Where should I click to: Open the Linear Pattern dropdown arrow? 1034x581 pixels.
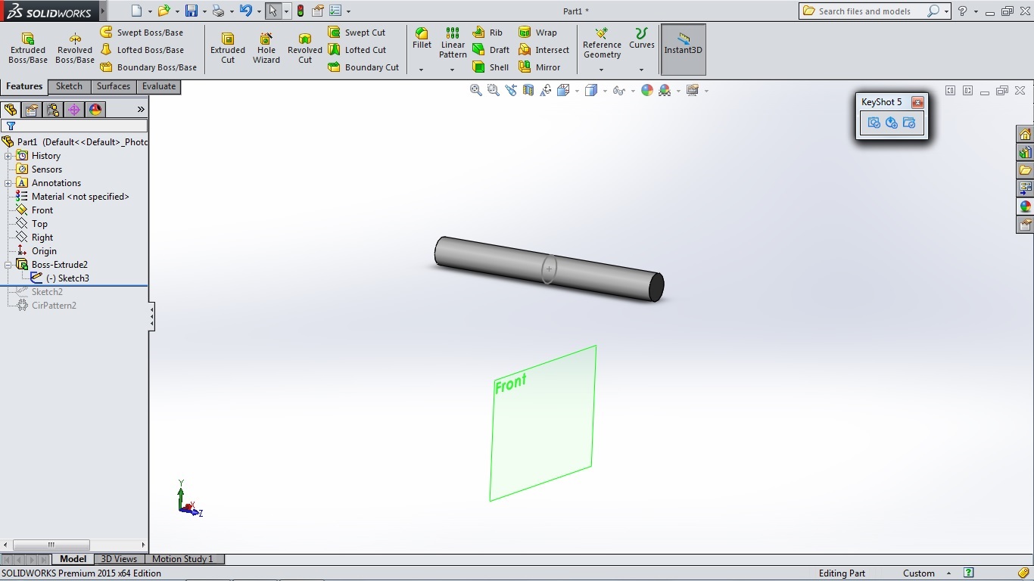point(453,70)
